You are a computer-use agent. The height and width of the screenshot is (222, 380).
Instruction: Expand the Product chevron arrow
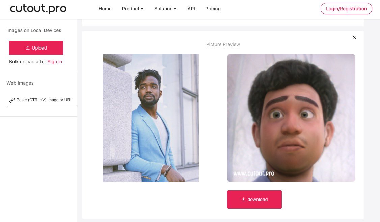click(x=141, y=9)
